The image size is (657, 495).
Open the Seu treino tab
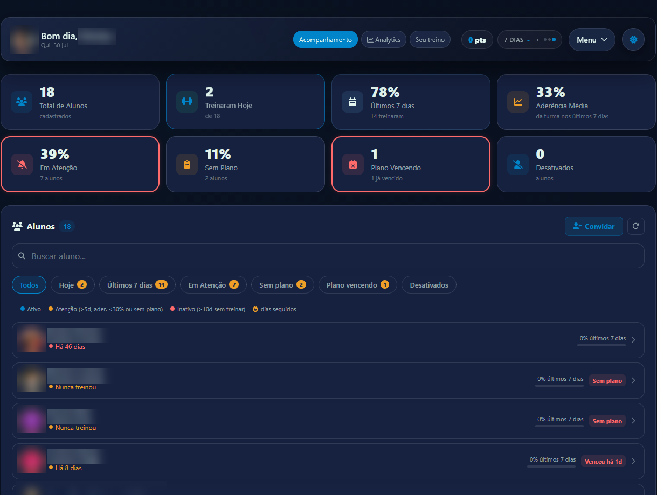(x=430, y=40)
